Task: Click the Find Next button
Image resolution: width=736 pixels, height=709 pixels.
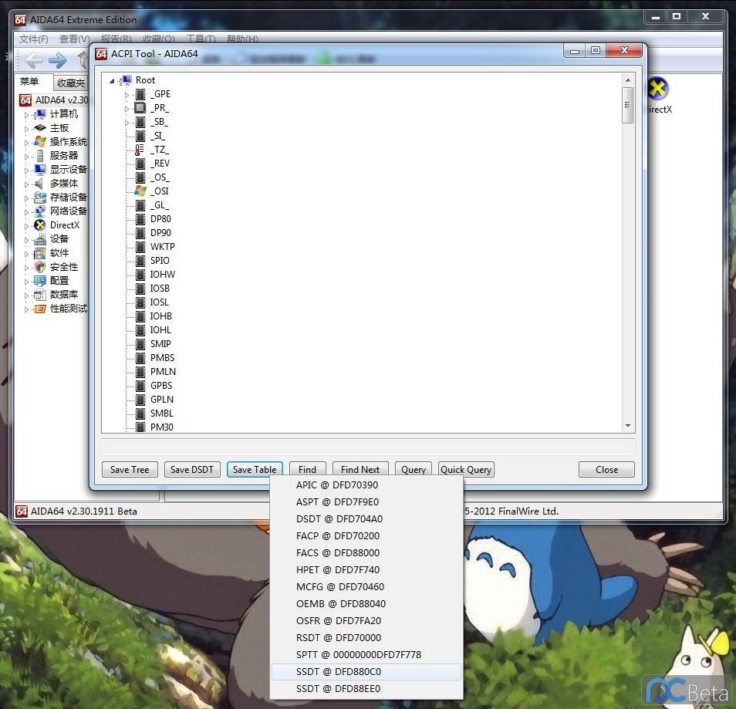Action: [x=360, y=470]
